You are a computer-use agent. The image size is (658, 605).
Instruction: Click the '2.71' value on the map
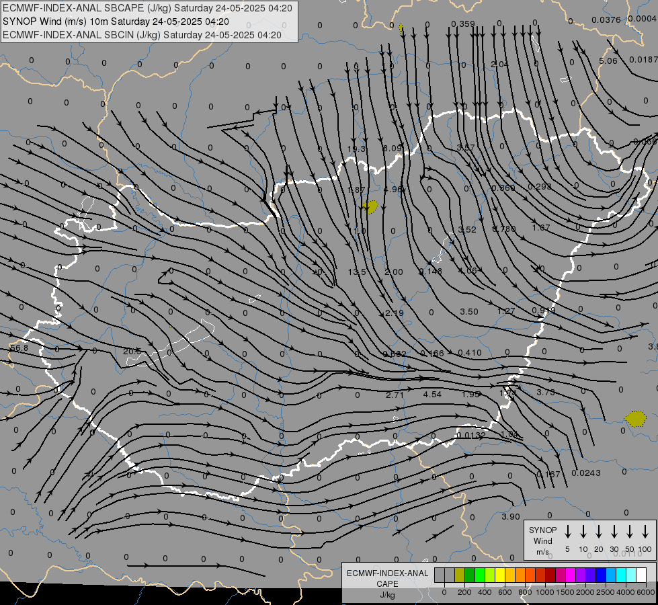click(395, 395)
